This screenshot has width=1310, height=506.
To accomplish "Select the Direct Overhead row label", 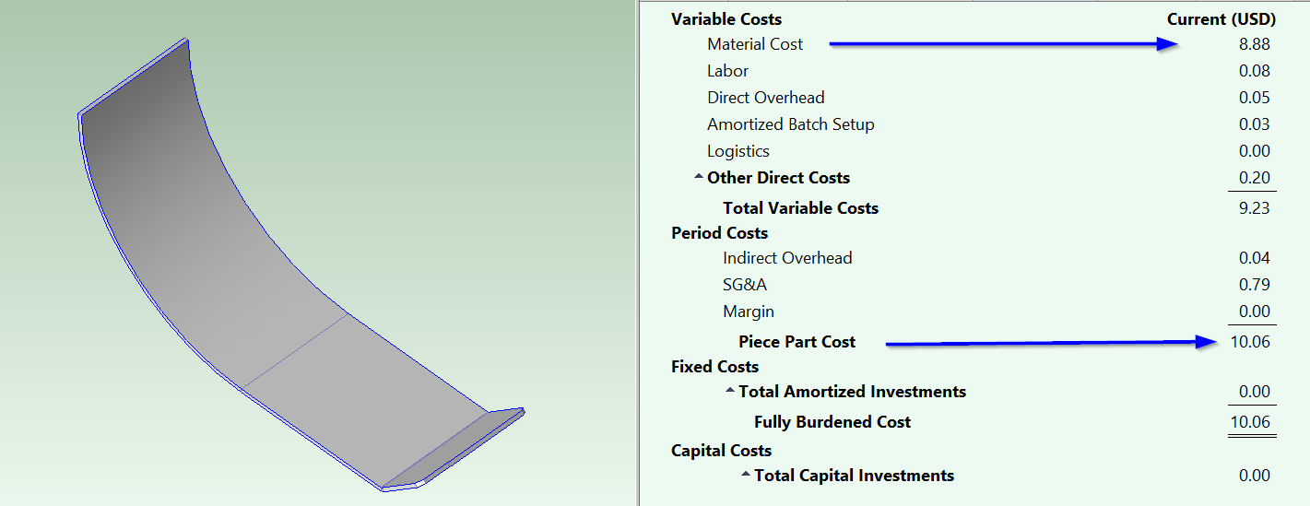I will pos(765,98).
